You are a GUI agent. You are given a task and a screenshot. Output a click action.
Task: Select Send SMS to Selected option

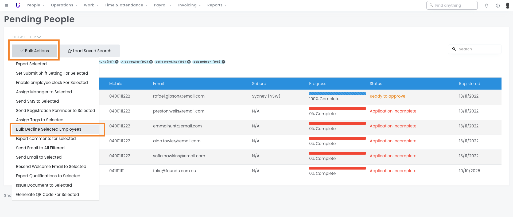37,101
